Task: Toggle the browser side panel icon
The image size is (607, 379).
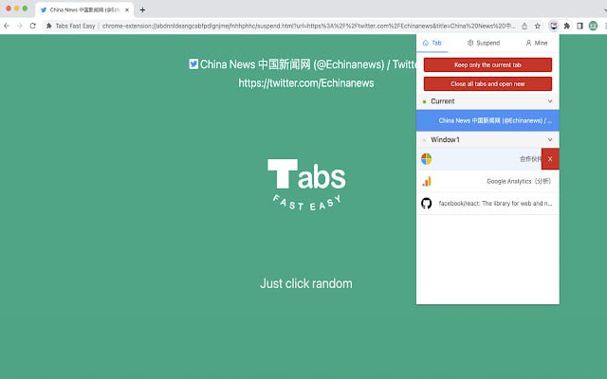Action: 579,25
